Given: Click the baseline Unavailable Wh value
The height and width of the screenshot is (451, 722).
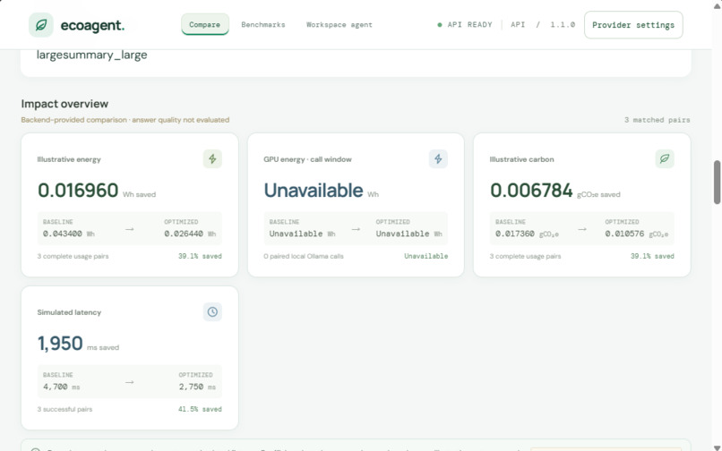Looking at the screenshot, I should (x=302, y=234).
